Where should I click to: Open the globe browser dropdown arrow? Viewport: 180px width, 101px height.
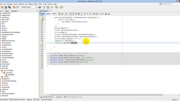pos(42,7)
